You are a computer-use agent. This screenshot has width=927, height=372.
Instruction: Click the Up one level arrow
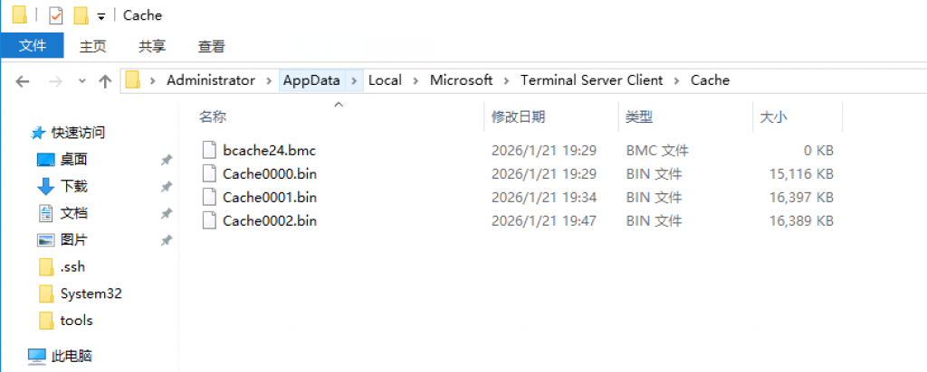click(x=105, y=81)
